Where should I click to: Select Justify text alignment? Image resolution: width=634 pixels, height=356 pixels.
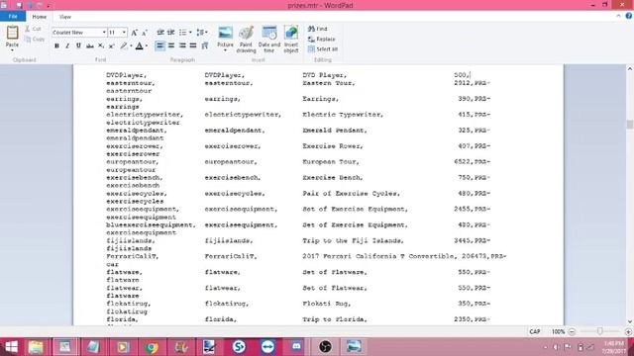pyautogui.click(x=193, y=46)
